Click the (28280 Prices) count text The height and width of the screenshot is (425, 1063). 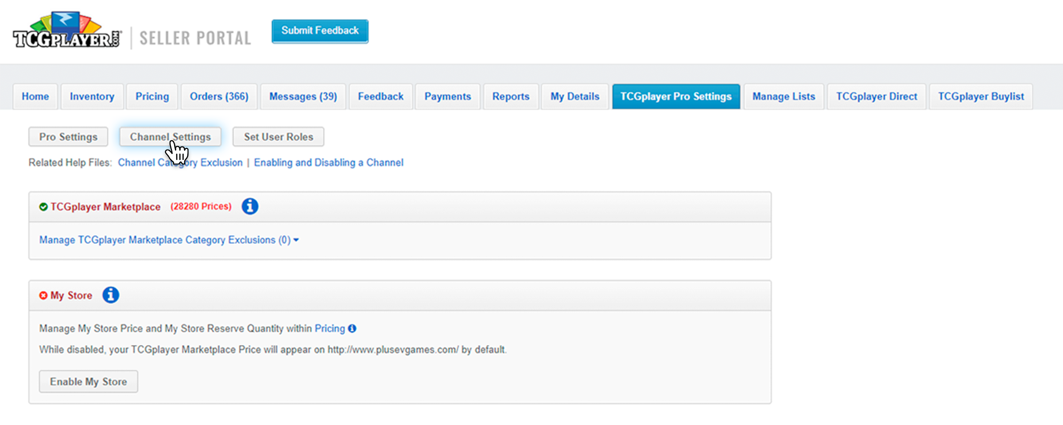[x=201, y=206]
